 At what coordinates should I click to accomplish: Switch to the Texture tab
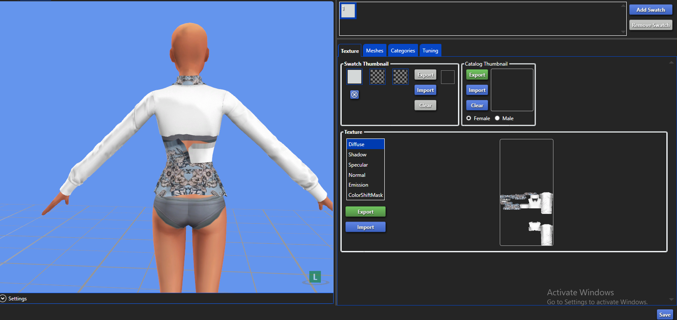[x=350, y=51]
